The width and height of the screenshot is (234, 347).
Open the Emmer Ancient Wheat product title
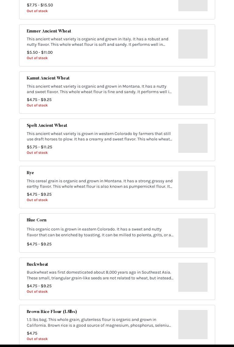tap(49, 31)
